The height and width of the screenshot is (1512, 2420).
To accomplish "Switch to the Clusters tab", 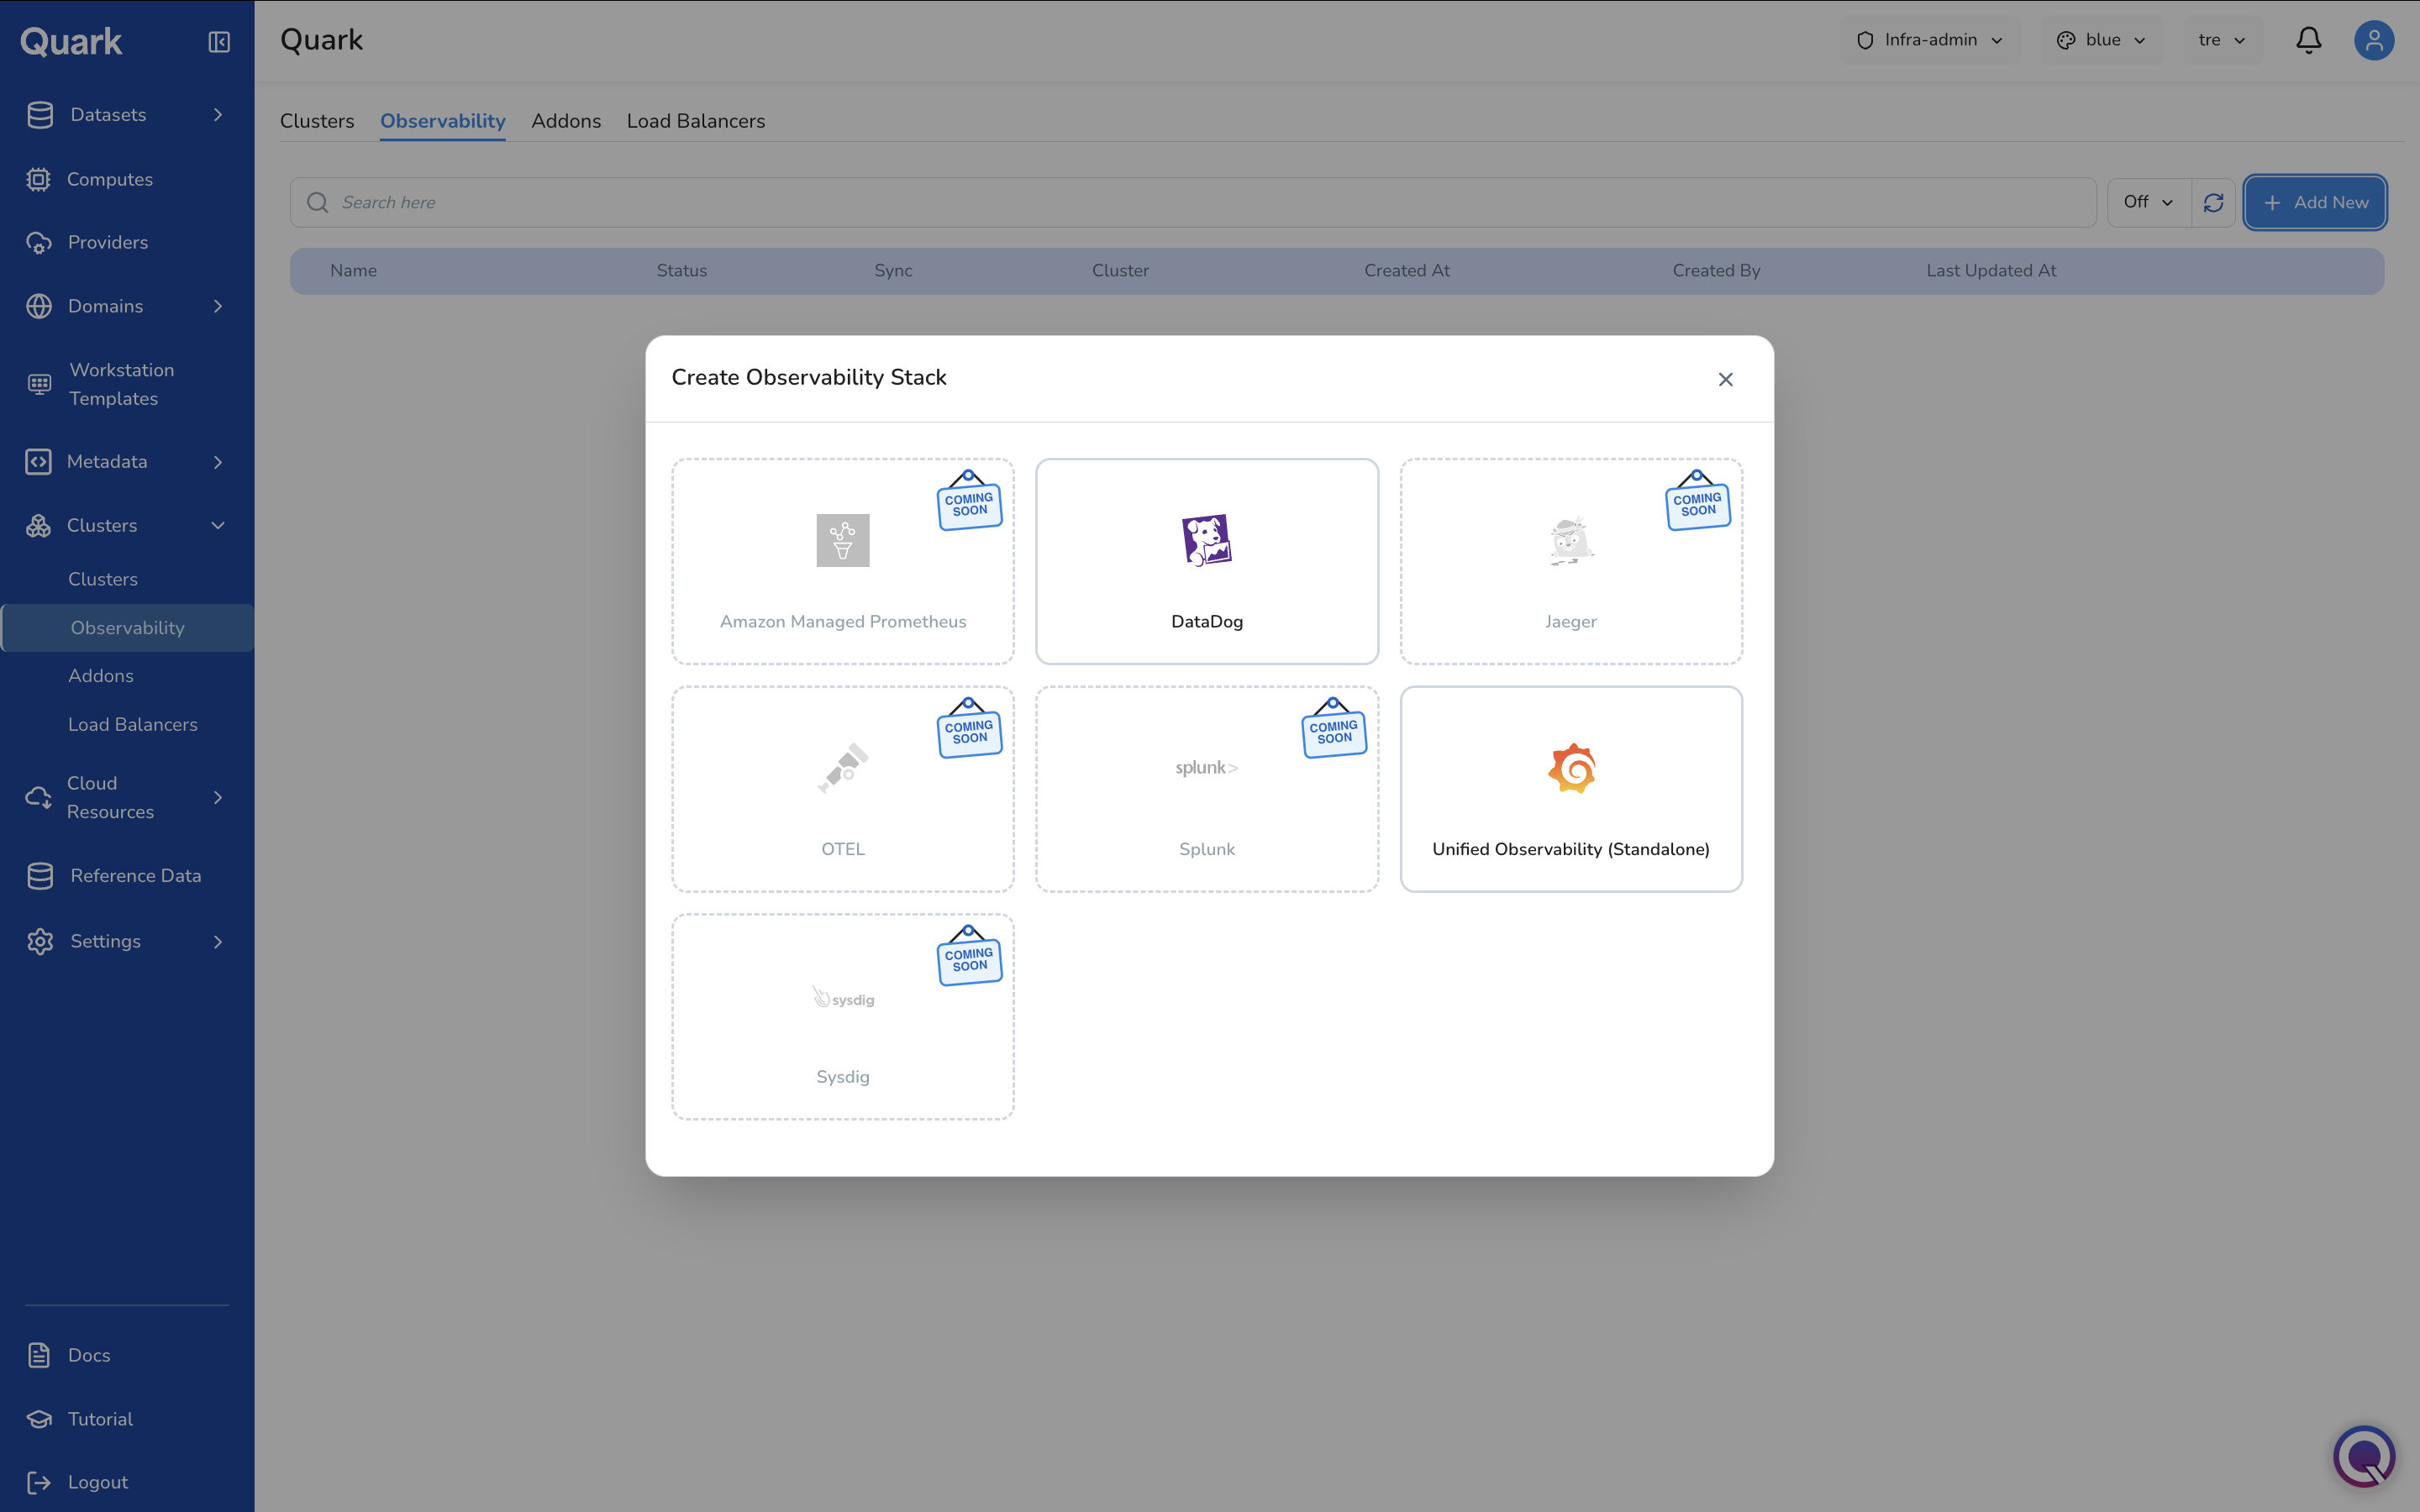I will (x=317, y=121).
